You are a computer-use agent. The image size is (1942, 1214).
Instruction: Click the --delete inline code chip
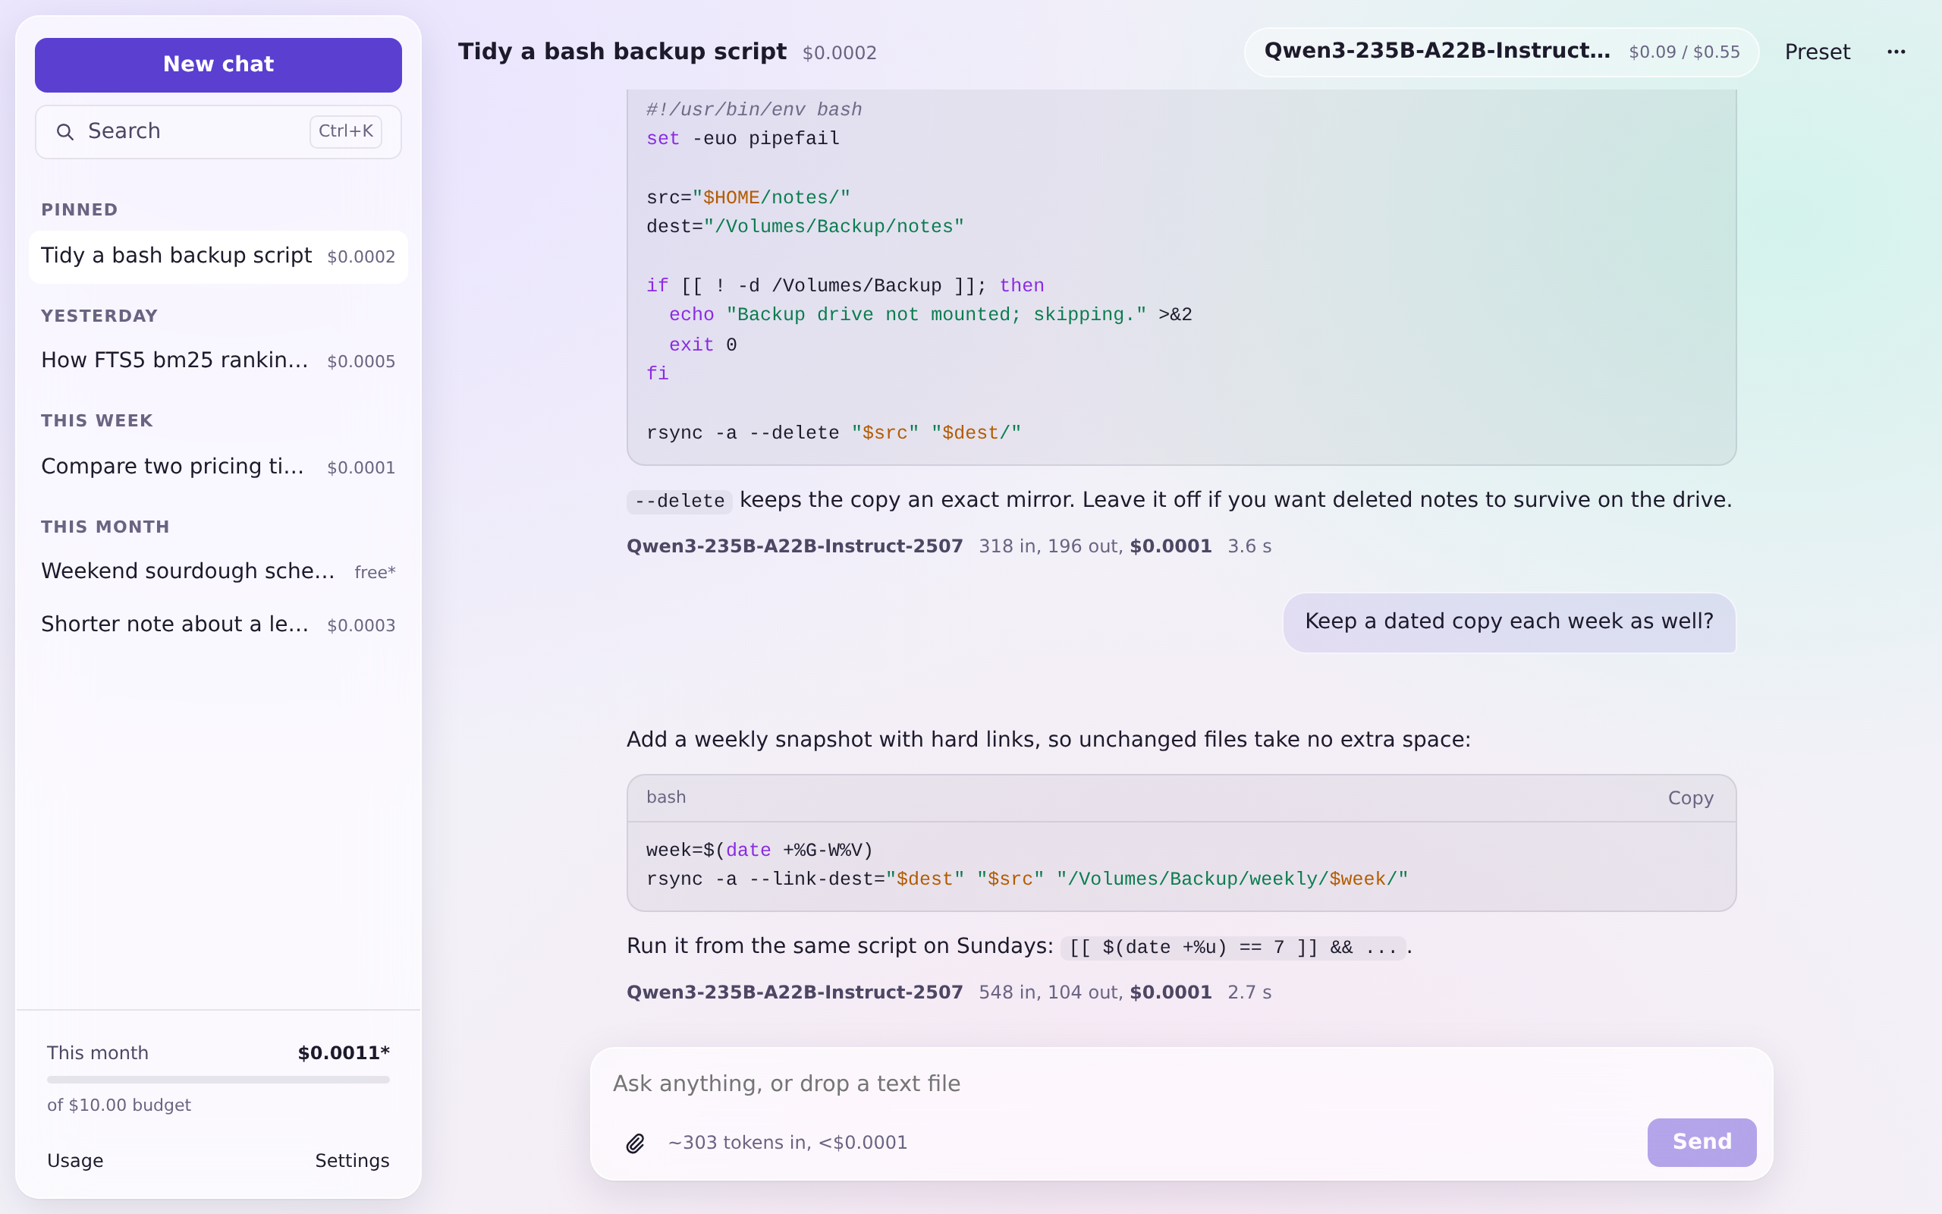[x=679, y=501]
